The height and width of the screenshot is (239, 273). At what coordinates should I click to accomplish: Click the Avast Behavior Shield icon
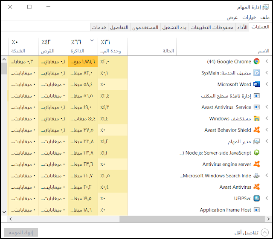tap(256, 130)
